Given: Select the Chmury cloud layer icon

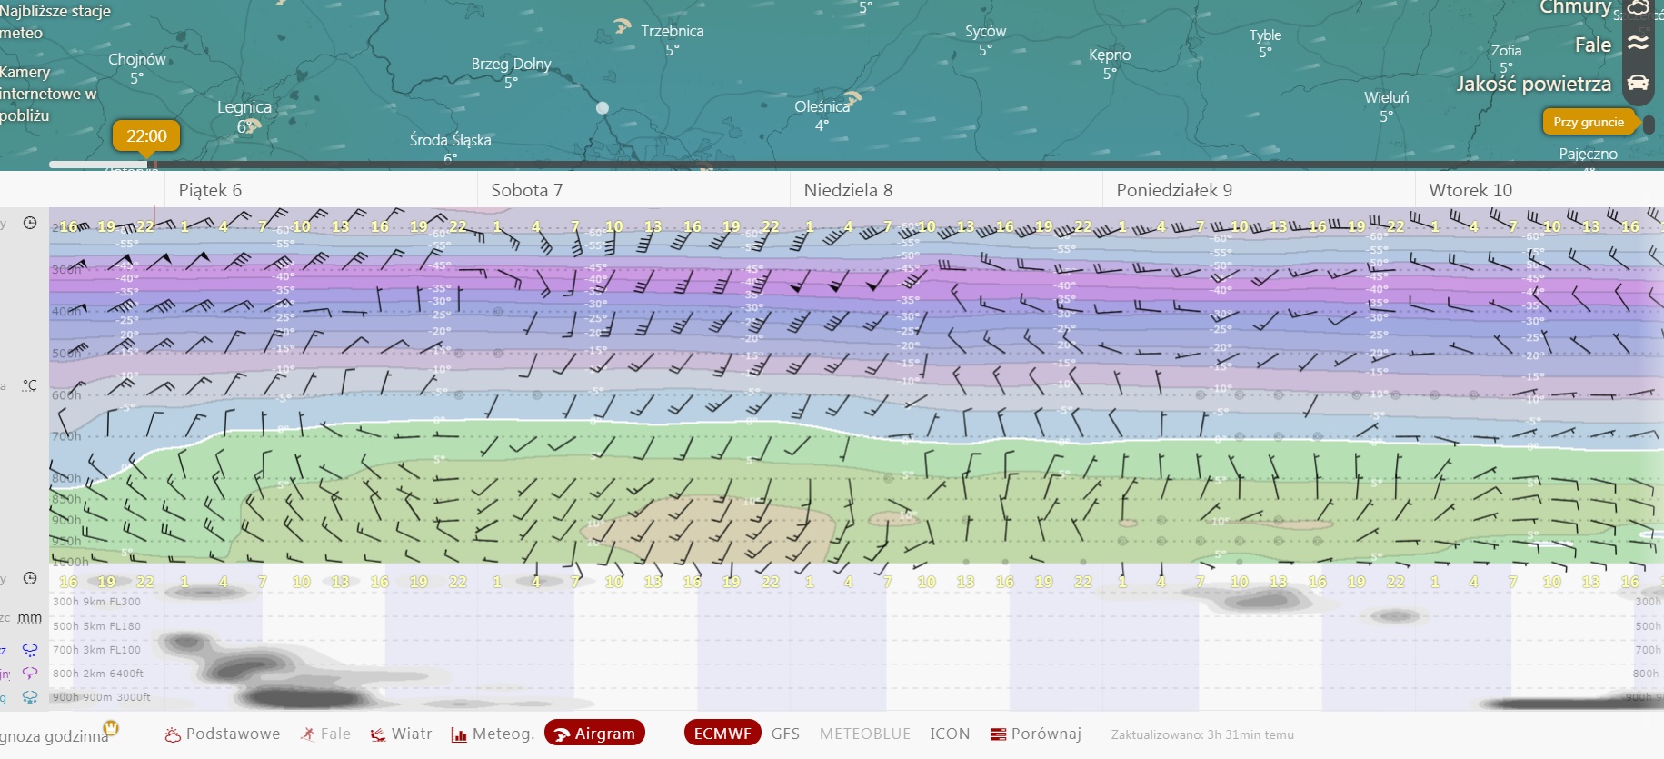Looking at the screenshot, I should pyautogui.click(x=1638, y=8).
